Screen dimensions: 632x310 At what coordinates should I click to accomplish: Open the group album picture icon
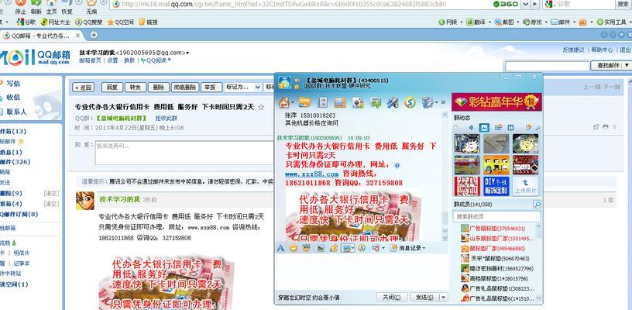340,102
